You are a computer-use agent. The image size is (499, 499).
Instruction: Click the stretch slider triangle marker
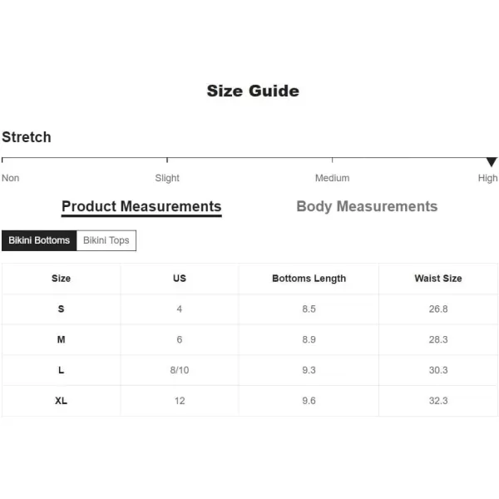coord(492,162)
